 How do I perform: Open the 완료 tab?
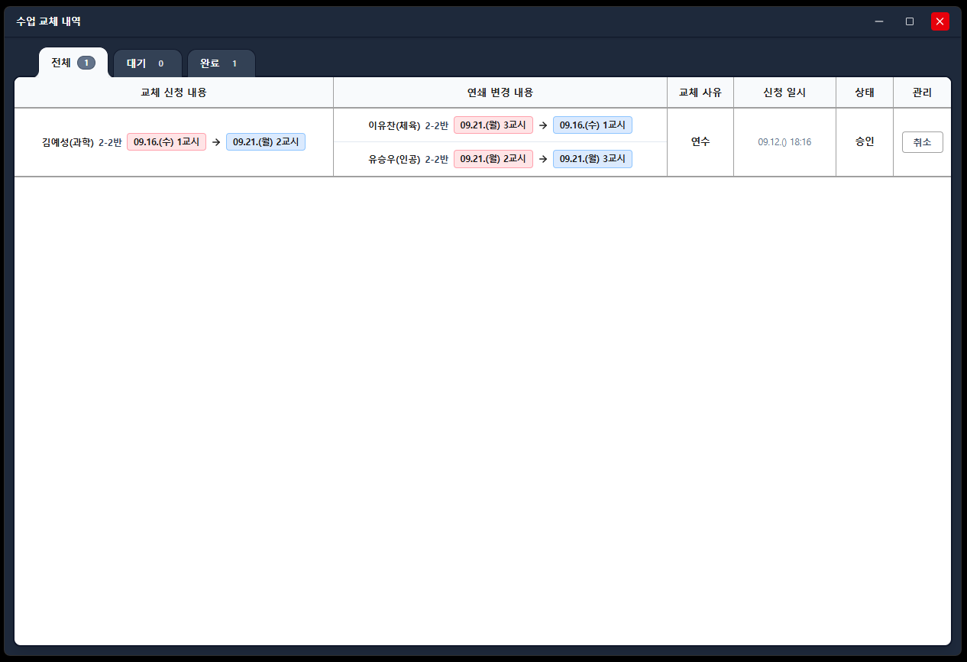221,63
